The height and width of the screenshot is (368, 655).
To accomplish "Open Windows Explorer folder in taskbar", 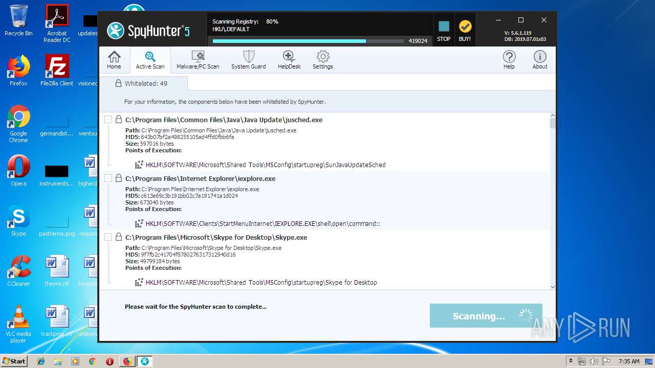I will tap(58, 361).
